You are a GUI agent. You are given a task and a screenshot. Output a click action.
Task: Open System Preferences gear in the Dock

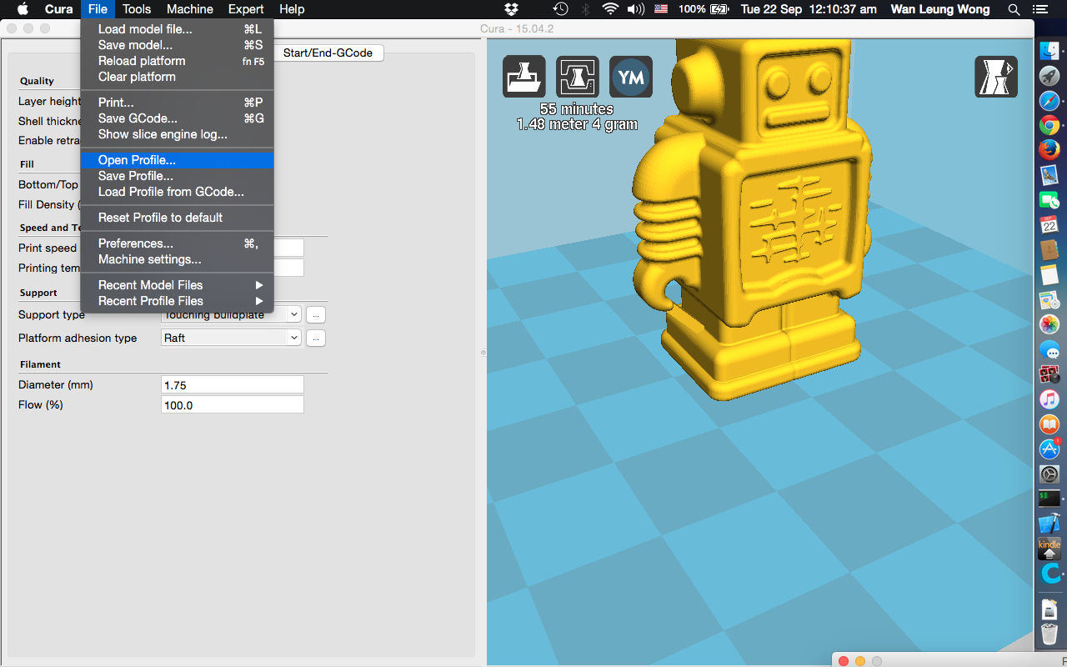click(x=1049, y=474)
